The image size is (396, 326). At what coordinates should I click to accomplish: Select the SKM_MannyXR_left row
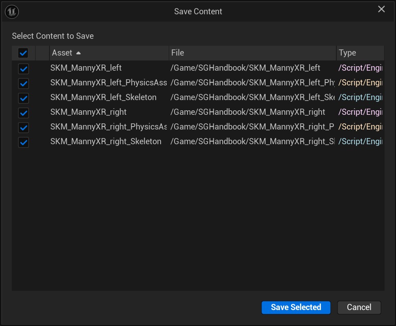coord(86,68)
